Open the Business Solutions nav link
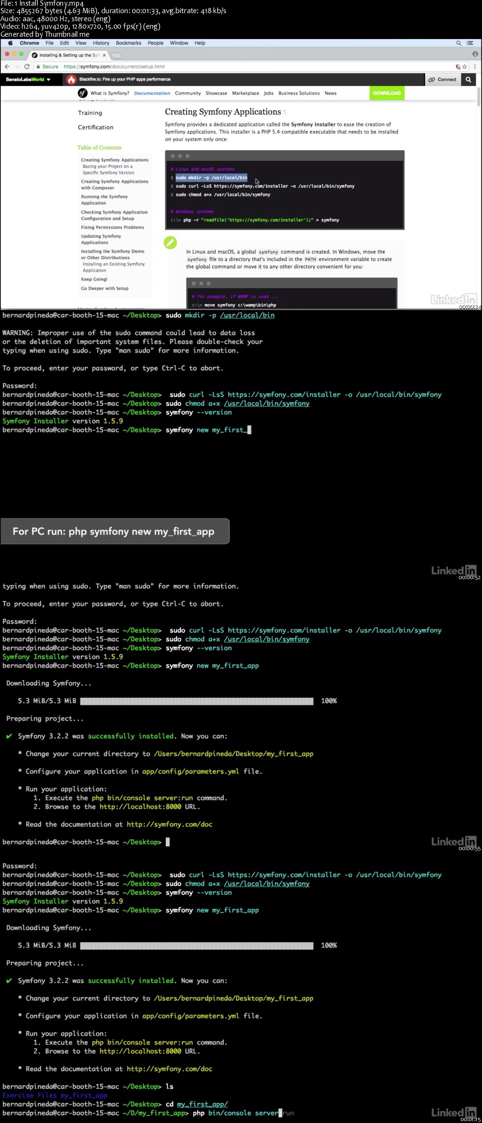 299,93
